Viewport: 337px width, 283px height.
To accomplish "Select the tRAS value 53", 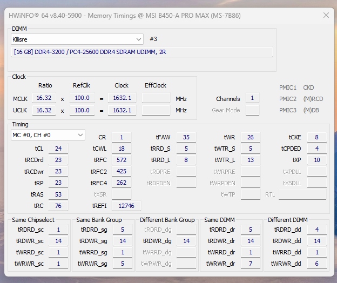I will 58,194.
